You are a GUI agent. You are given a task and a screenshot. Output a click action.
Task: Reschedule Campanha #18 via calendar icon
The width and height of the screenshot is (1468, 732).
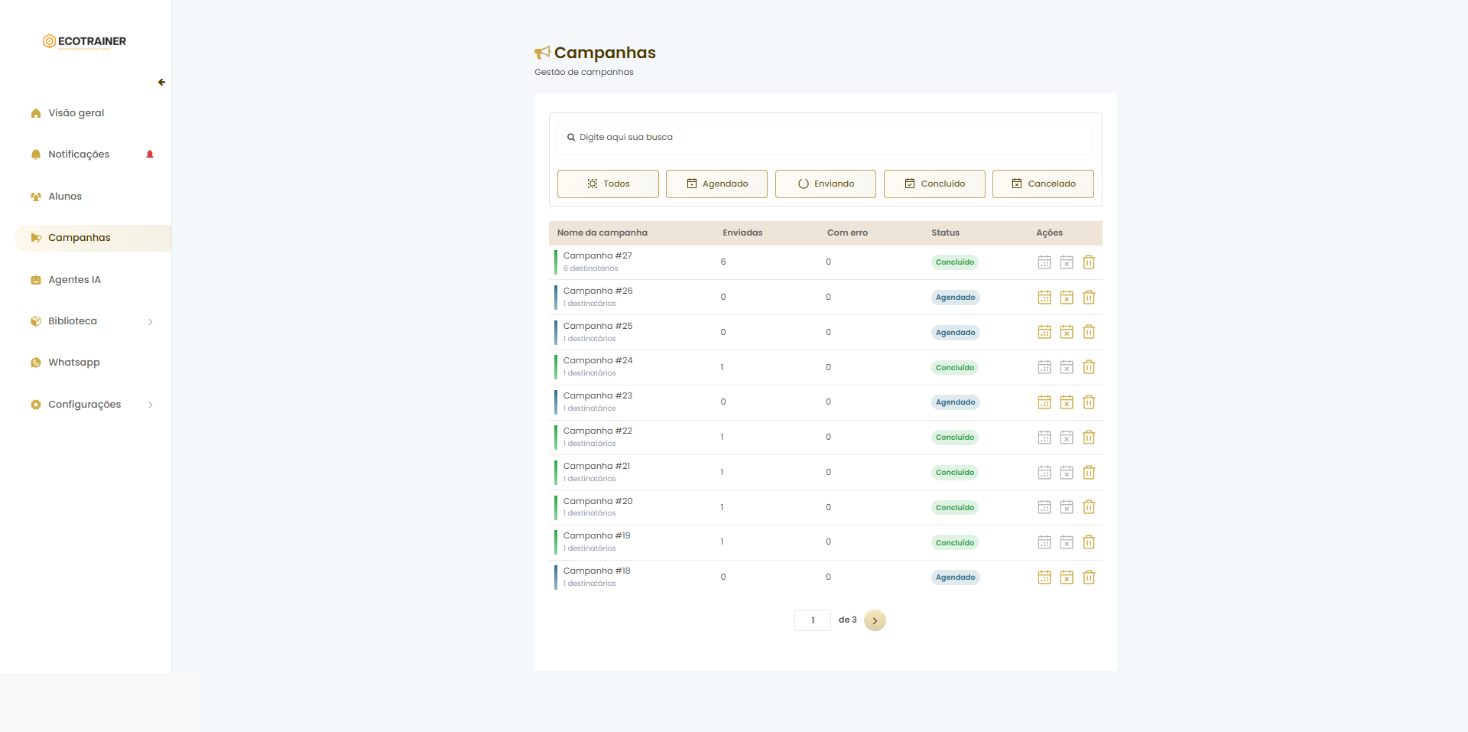coord(1044,577)
